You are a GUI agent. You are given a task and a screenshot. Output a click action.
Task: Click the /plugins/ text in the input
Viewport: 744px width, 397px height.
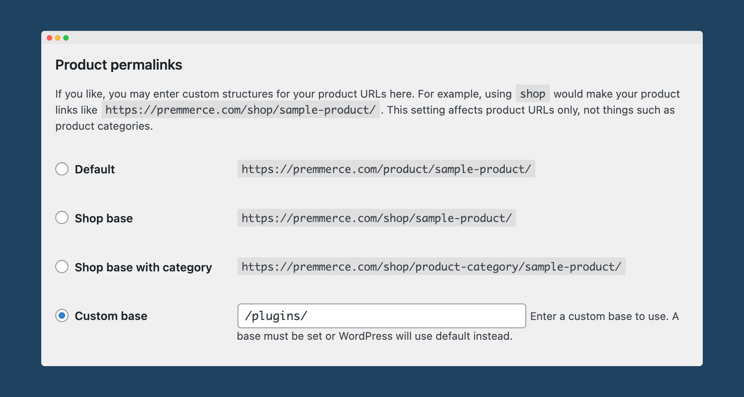coord(275,316)
